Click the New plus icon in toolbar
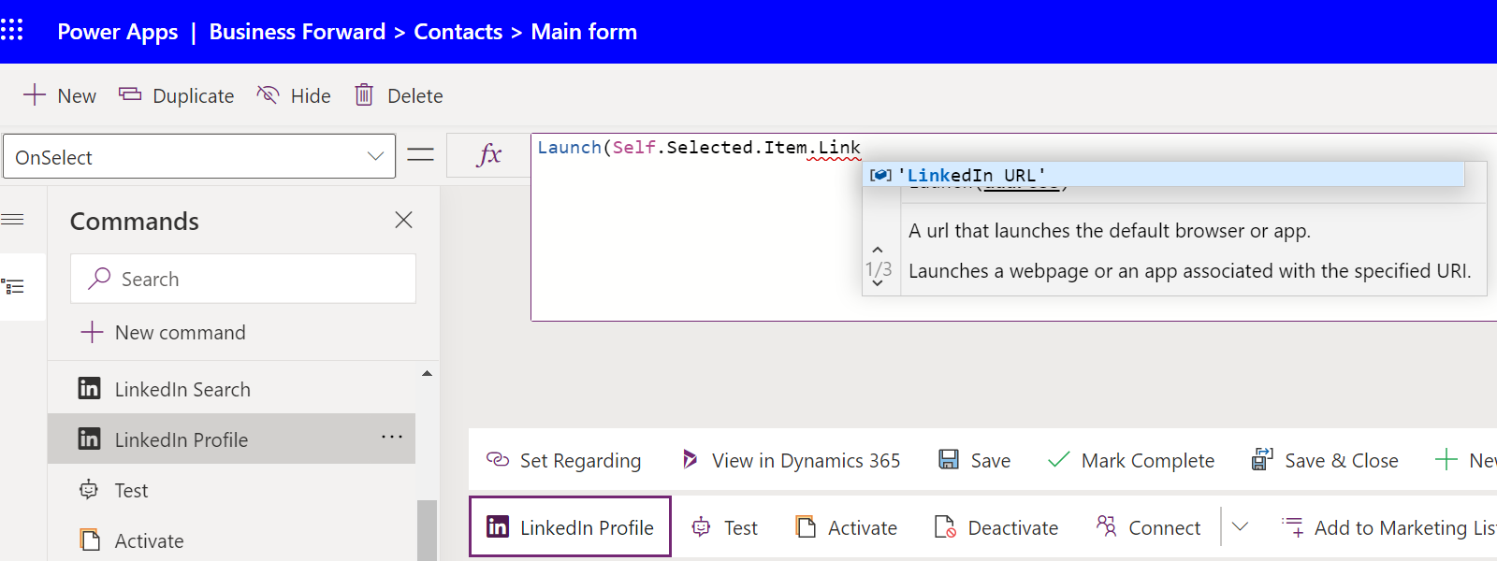 (35, 94)
